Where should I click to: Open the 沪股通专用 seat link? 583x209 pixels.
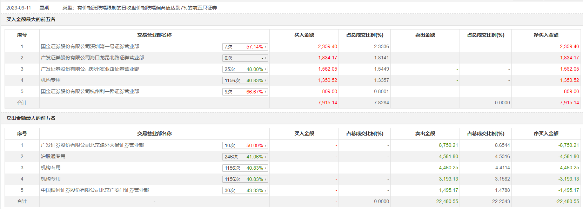(x=53, y=156)
